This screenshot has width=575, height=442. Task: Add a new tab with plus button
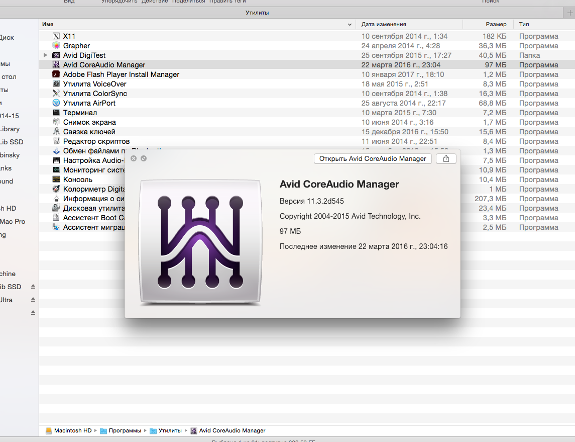569,13
